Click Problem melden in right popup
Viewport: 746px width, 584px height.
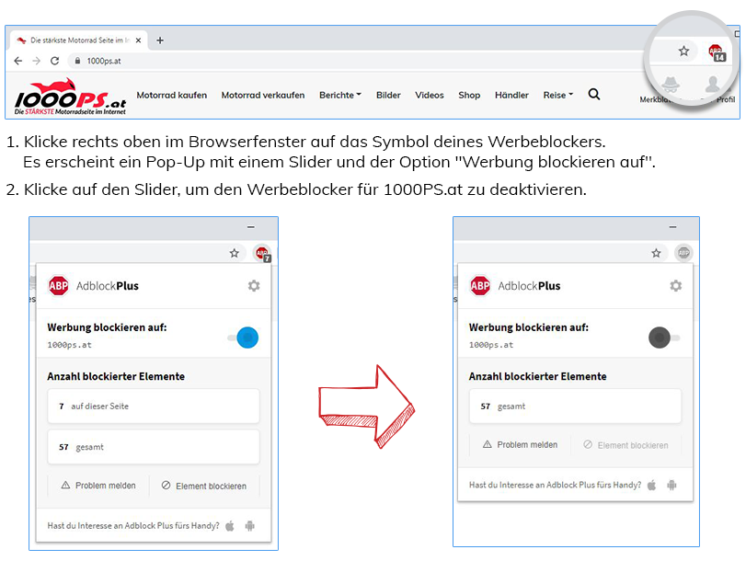coord(520,444)
